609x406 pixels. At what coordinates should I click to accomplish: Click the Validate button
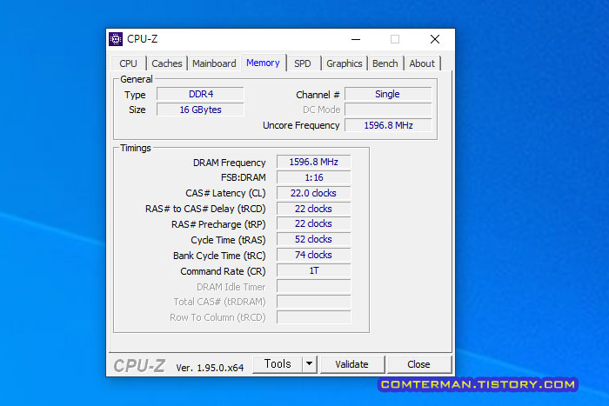tap(351, 364)
